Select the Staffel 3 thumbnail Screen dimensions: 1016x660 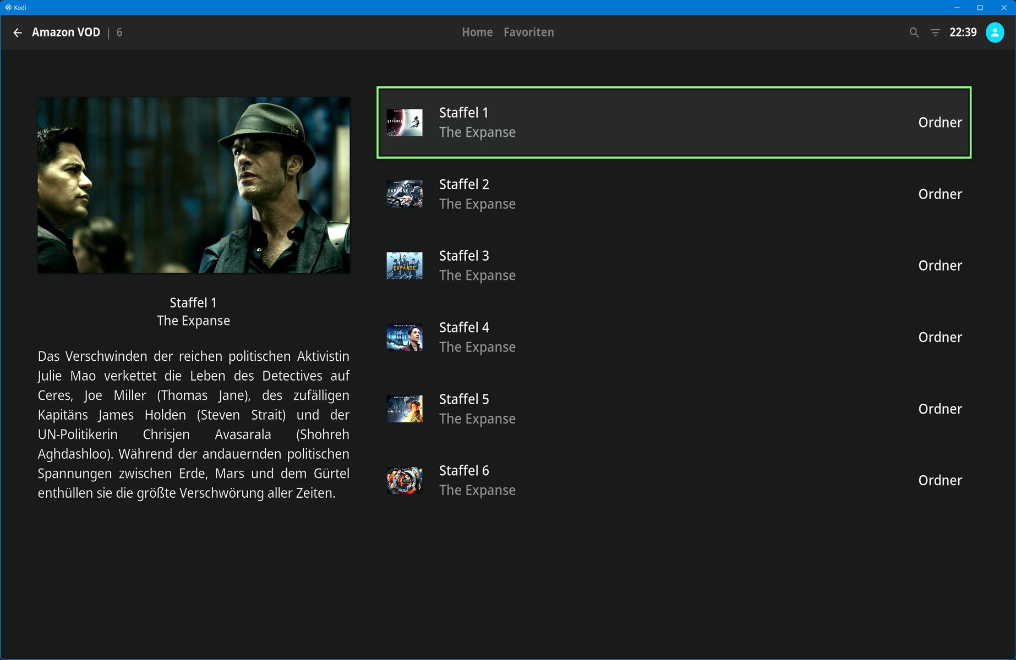pos(405,266)
